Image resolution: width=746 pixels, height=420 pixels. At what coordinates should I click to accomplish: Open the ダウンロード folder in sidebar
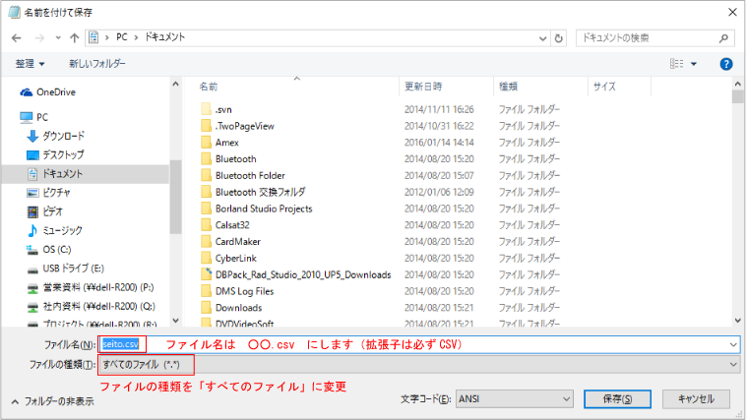pyautogui.click(x=63, y=136)
